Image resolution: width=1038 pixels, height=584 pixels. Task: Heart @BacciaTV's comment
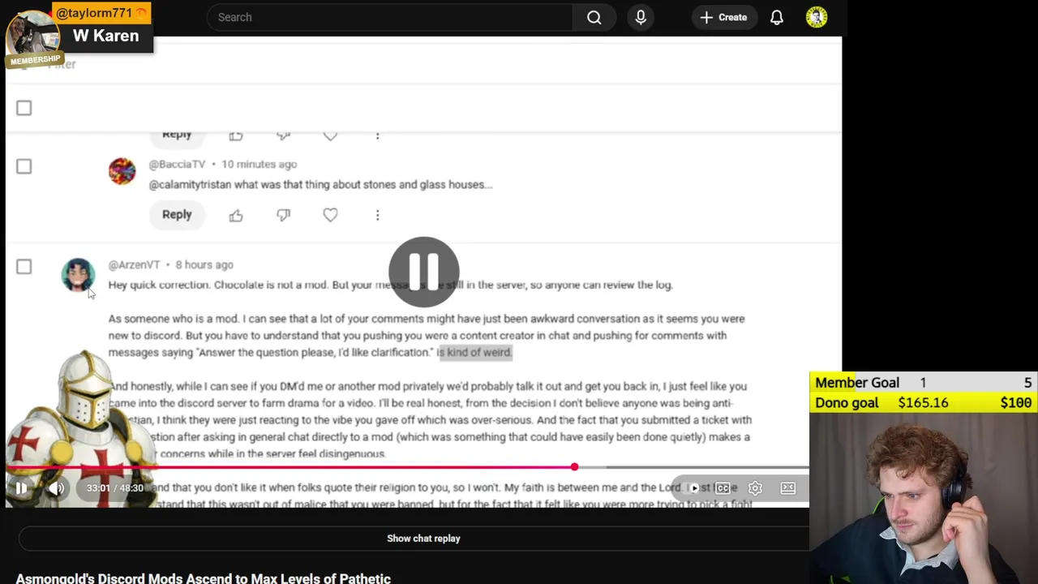(x=330, y=215)
